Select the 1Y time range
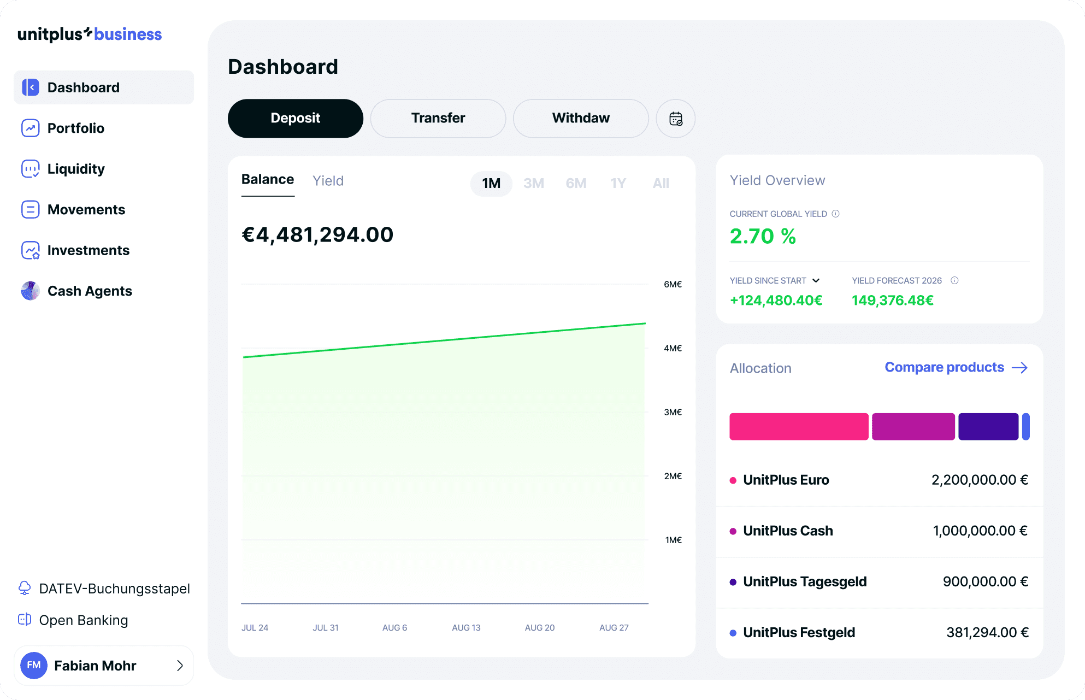Screen dimensions: 1085x700 click(x=618, y=183)
